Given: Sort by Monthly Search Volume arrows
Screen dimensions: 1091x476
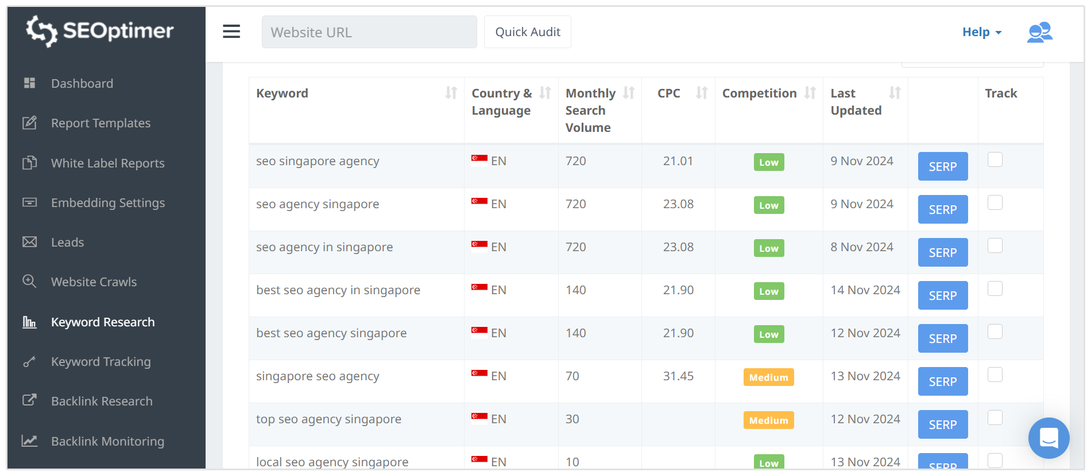Looking at the screenshot, I should (629, 93).
